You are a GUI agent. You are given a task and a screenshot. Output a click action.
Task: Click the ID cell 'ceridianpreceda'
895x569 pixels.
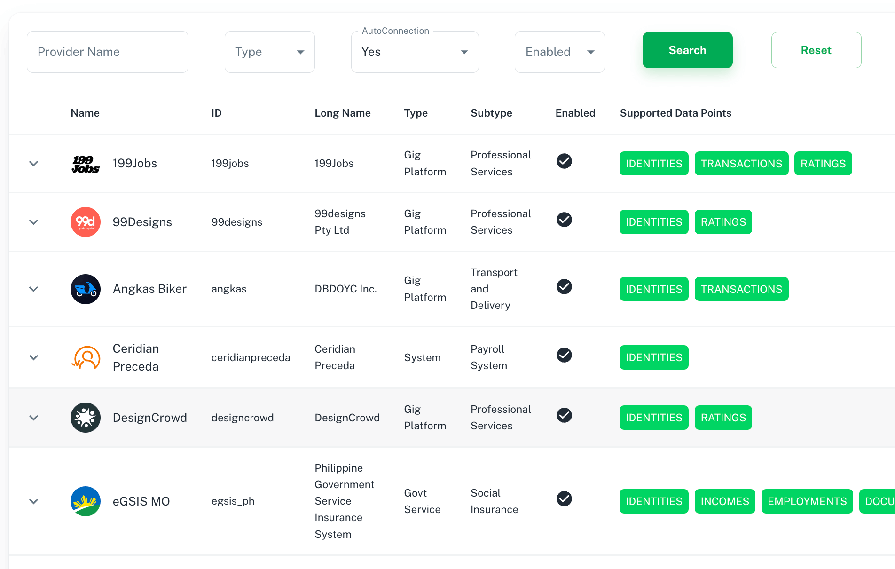[x=251, y=357]
